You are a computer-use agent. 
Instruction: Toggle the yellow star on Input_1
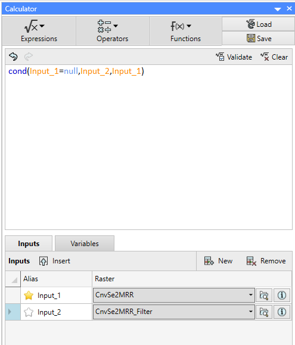click(x=29, y=296)
